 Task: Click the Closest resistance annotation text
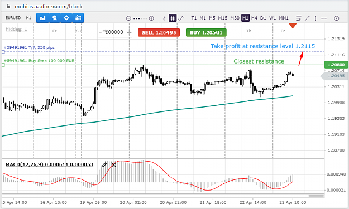pyautogui.click(x=259, y=61)
